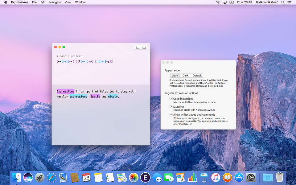296x185 pixels.
Task: Choose the Default appearance option
Action: [197, 76]
